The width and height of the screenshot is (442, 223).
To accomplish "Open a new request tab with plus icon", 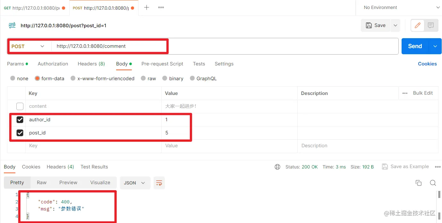I will (147, 7).
